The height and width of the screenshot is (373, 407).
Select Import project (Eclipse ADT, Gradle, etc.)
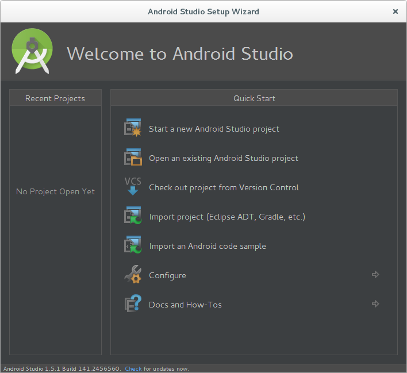click(x=227, y=217)
